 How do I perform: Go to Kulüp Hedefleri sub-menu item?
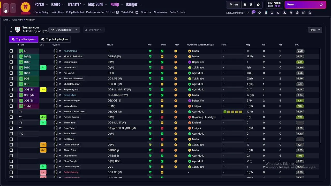[x=75, y=12]
